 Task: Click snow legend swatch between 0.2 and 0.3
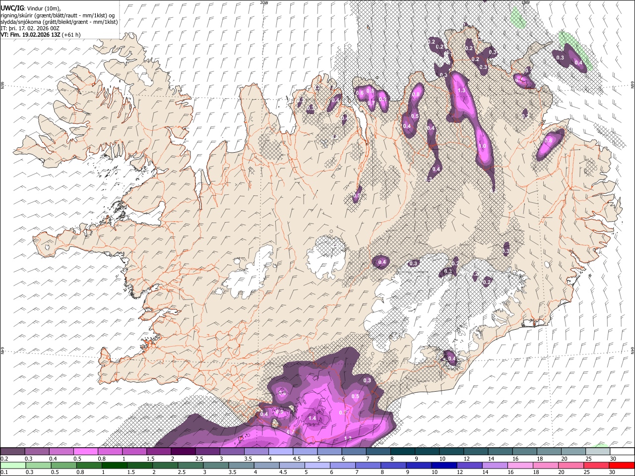click(x=13, y=452)
